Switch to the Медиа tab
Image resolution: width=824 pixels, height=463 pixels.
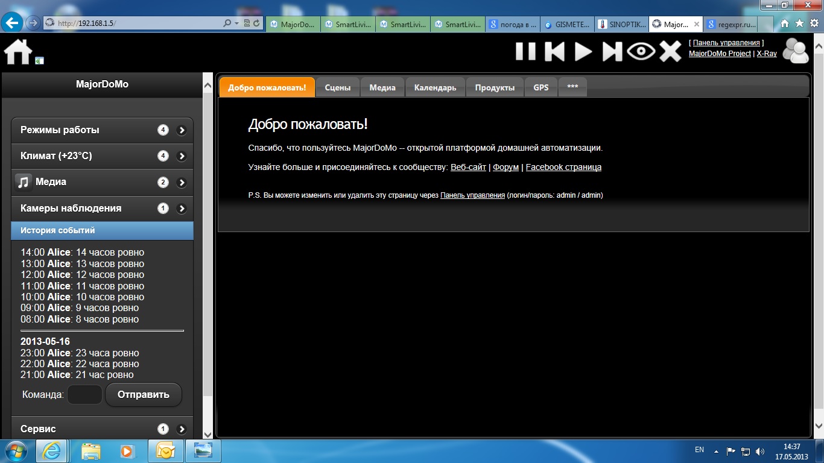pyautogui.click(x=382, y=87)
